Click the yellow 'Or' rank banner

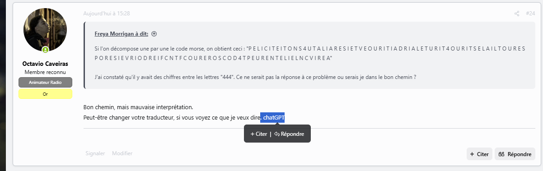click(x=45, y=94)
